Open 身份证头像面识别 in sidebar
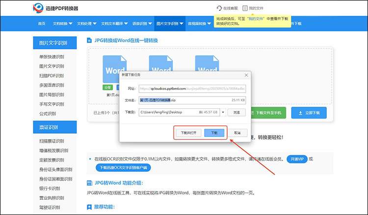 pos(55,169)
